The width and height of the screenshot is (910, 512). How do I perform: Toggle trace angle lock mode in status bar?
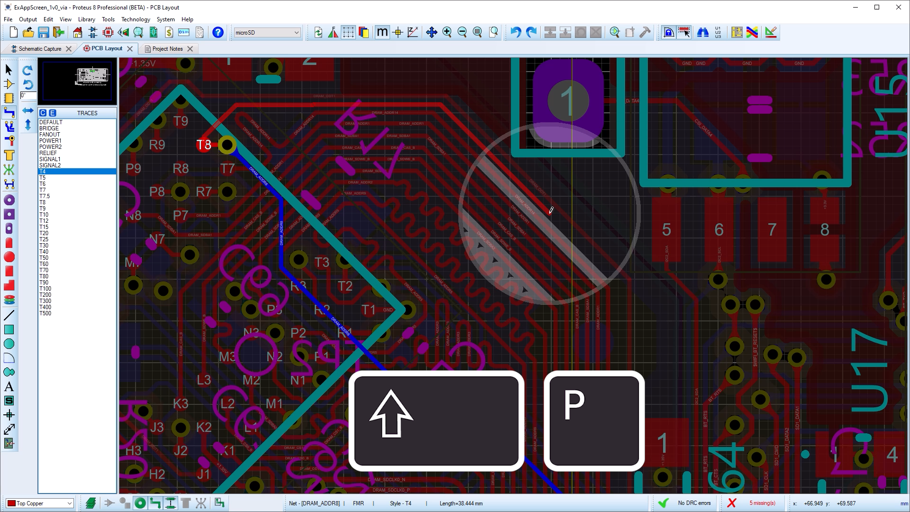[x=155, y=503]
